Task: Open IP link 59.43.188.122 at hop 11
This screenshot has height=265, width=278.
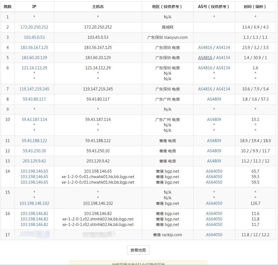Action: (x=34, y=141)
